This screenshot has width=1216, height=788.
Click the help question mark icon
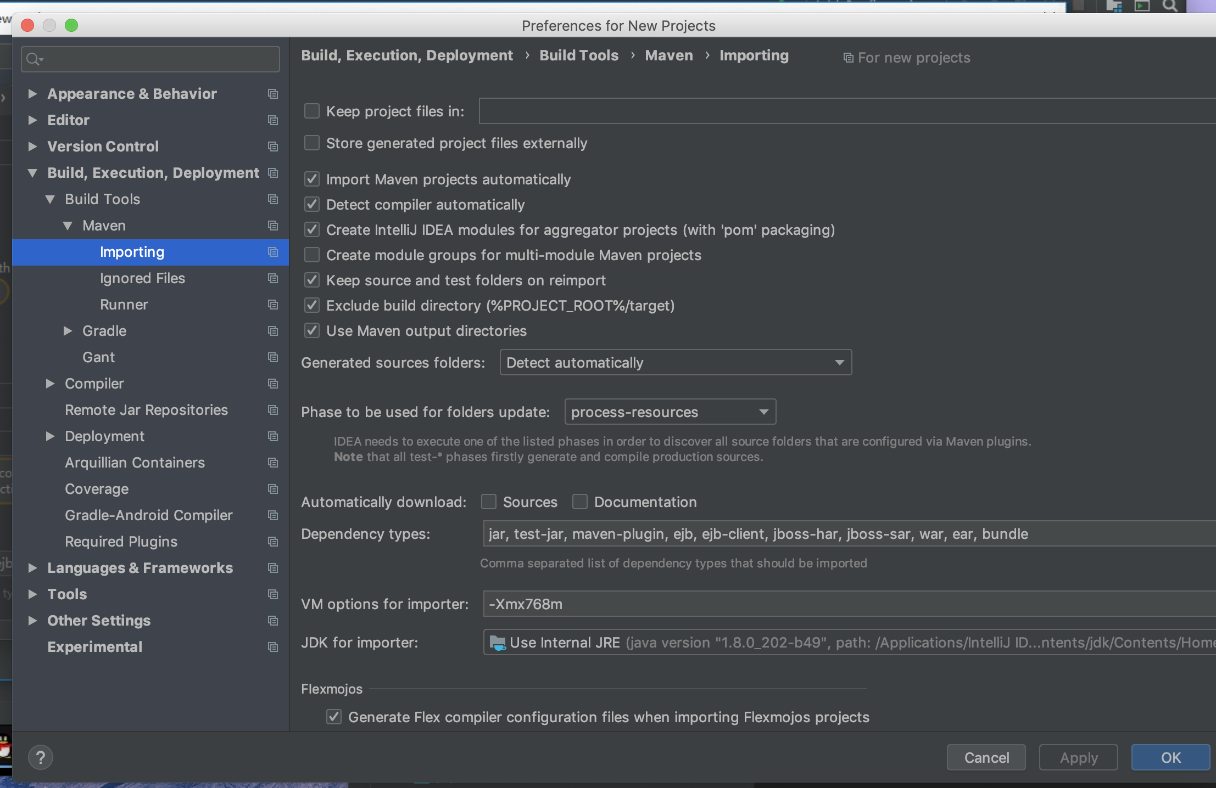pyautogui.click(x=40, y=757)
